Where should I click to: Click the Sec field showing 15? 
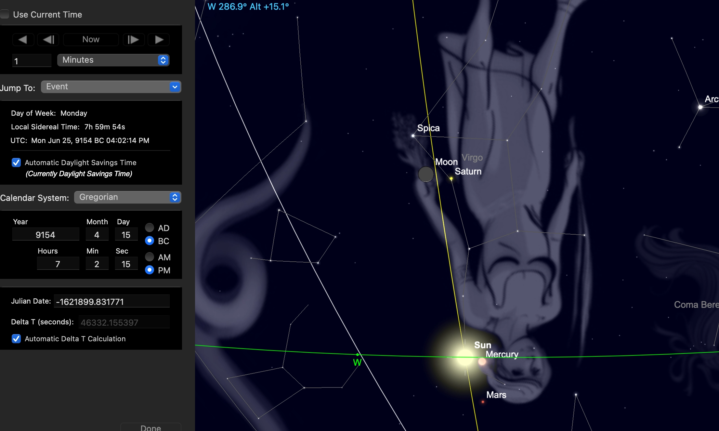pos(126,264)
